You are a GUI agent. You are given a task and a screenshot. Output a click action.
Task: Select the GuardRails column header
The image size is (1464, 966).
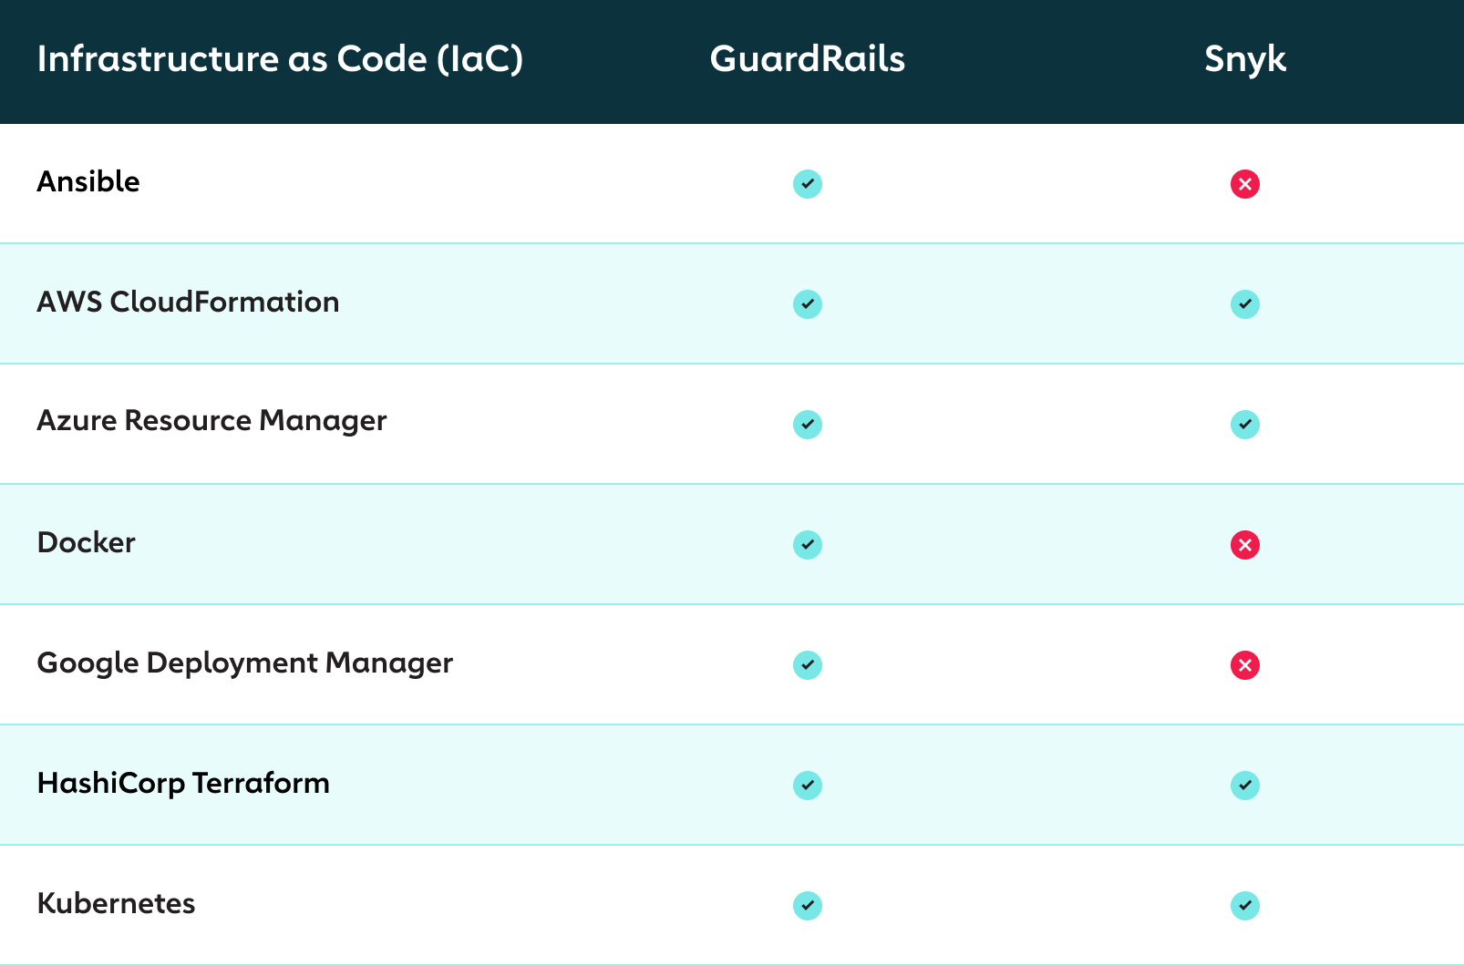[x=808, y=59]
